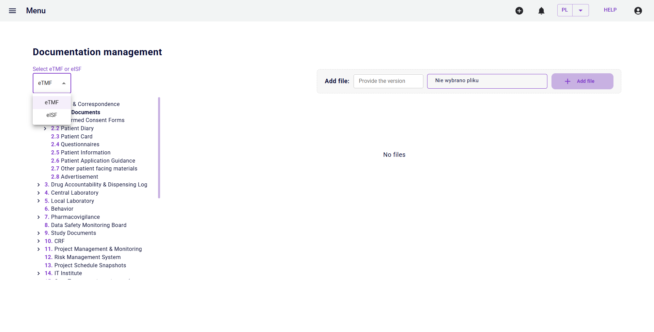Click the file chooser field

487,81
